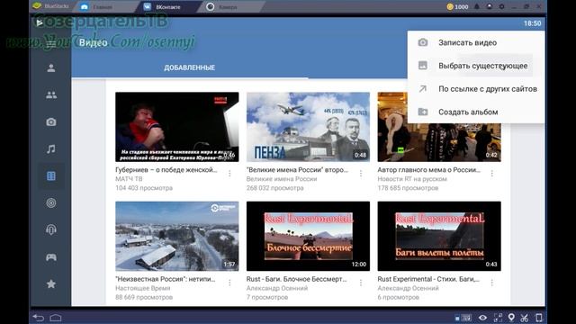Open the hamburger menu next to Видео
The image size is (576, 324).
(x=51, y=43)
